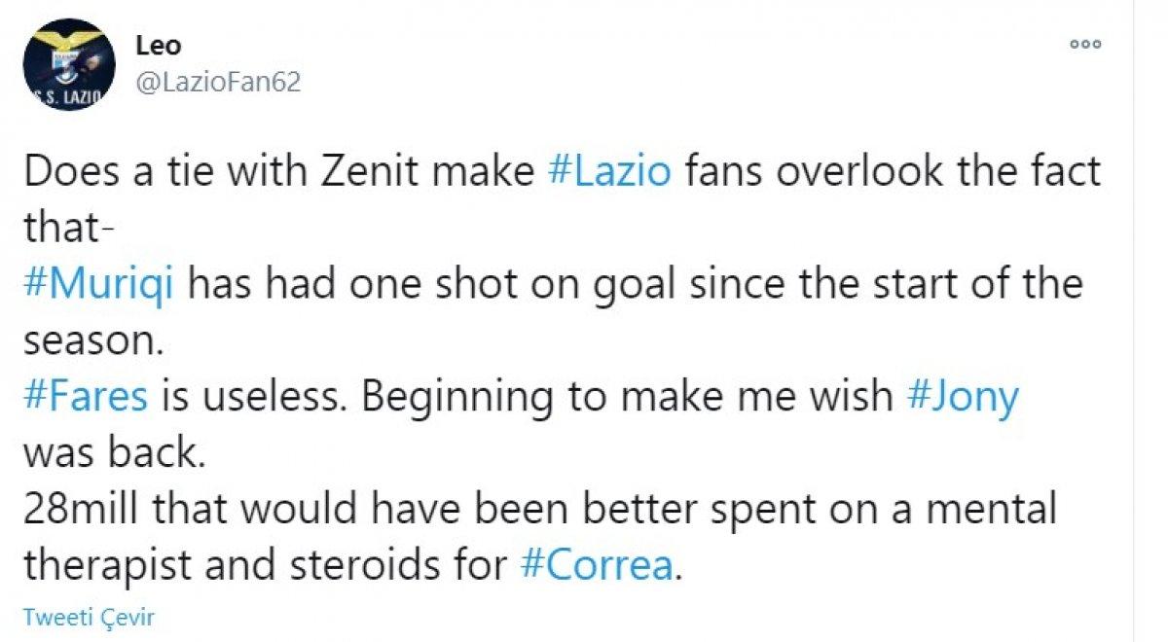Screen dimensions: 1168x642
Task: Open the #Correa hashtag
Action: click(x=597, y=565)
